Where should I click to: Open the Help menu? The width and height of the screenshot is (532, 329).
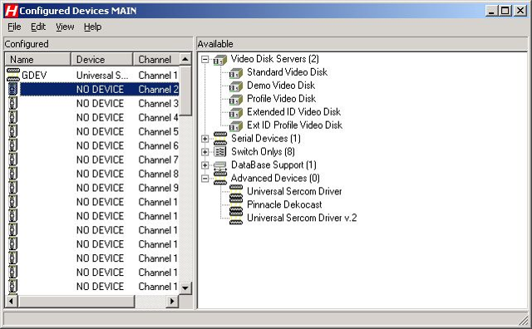point(92,27)
